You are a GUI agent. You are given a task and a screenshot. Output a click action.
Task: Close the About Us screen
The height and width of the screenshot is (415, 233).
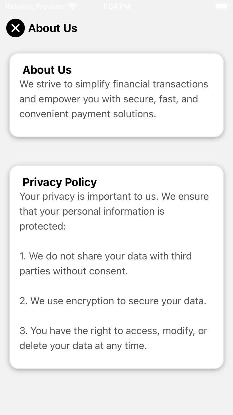(x=15, y=28)
